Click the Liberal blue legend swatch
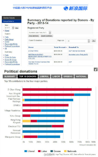 [26, 151]
